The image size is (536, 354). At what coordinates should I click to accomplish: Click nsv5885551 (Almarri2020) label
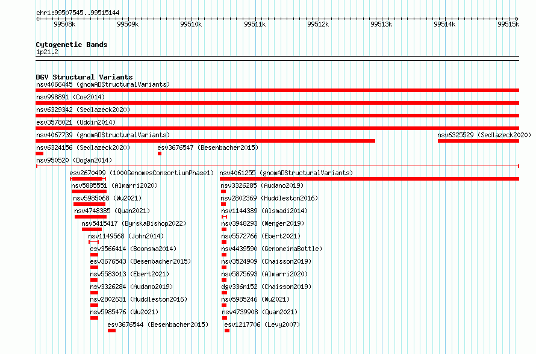[114, 185]
